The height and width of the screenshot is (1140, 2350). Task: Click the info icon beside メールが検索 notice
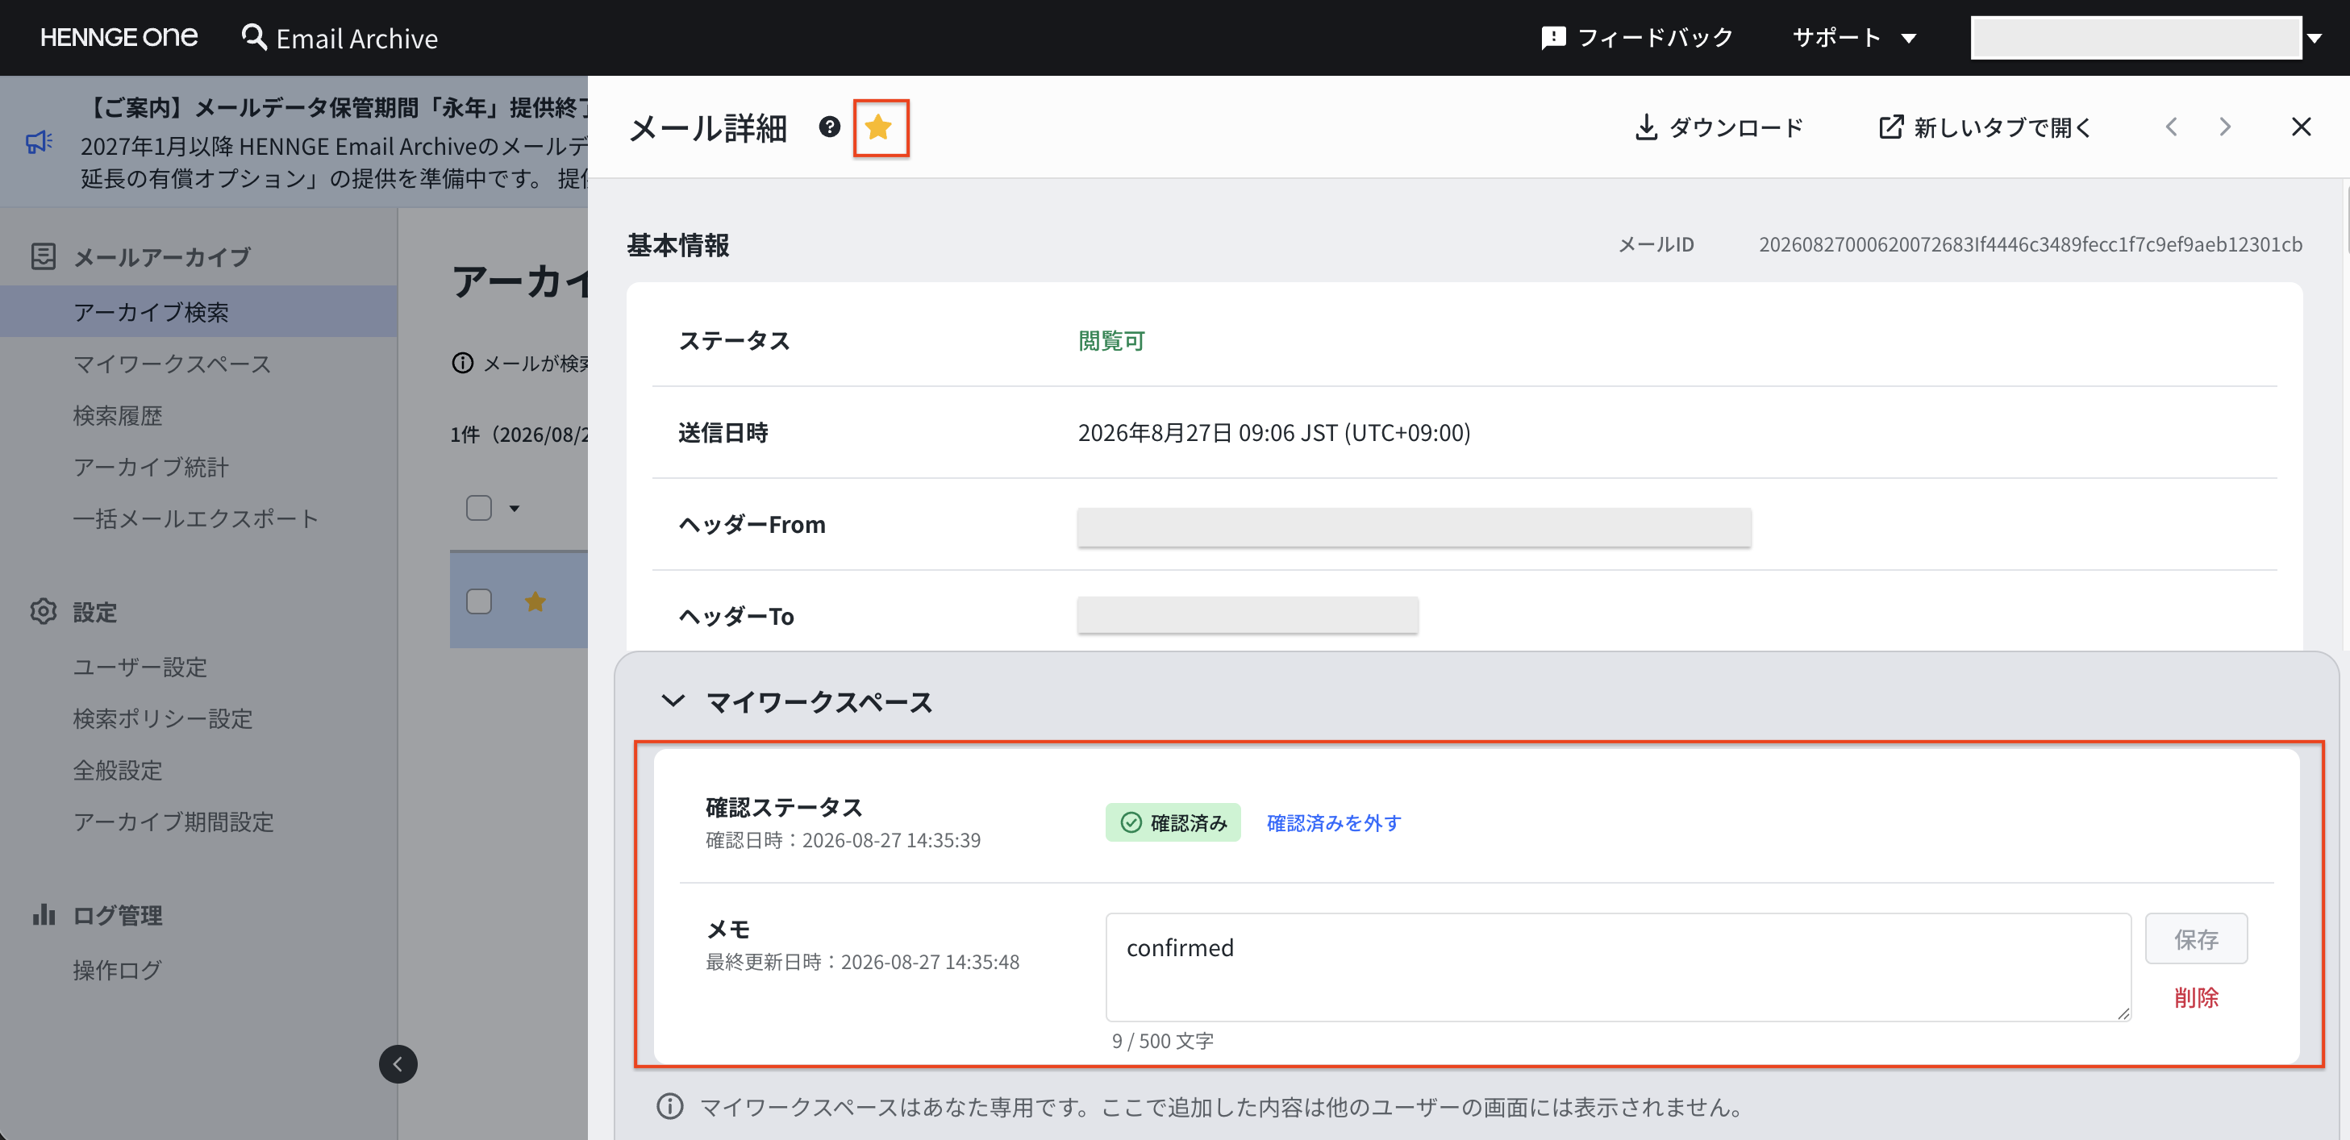click(x=463, y=364)
